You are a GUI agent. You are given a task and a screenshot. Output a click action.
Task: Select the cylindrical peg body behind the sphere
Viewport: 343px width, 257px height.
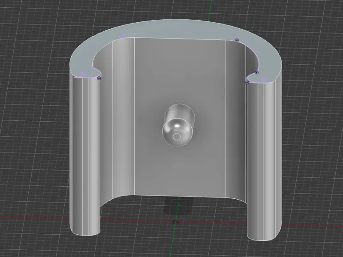[x=180, y=112]
